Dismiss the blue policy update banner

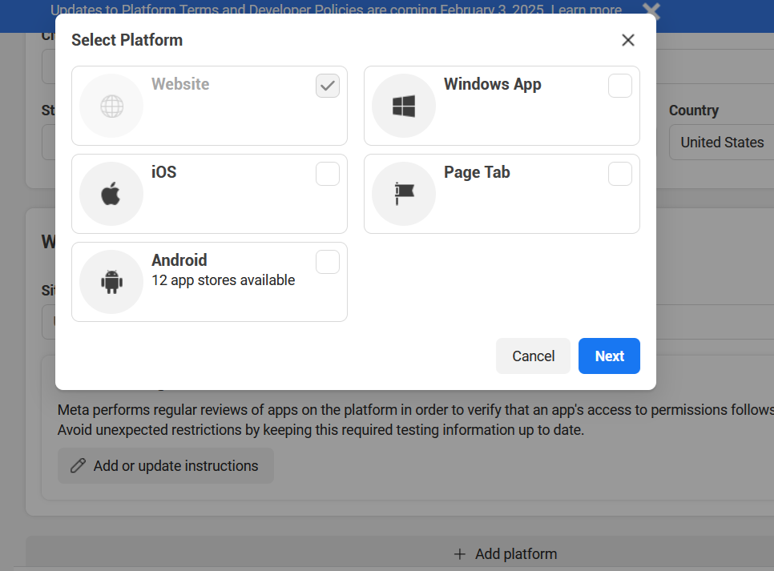651,10
